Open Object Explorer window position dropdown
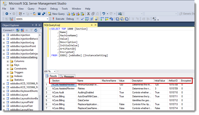Viewport: 199px width, 115px height. [33, 25]
